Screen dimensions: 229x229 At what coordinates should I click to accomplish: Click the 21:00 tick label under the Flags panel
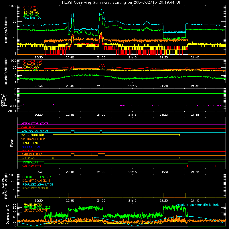101,172
